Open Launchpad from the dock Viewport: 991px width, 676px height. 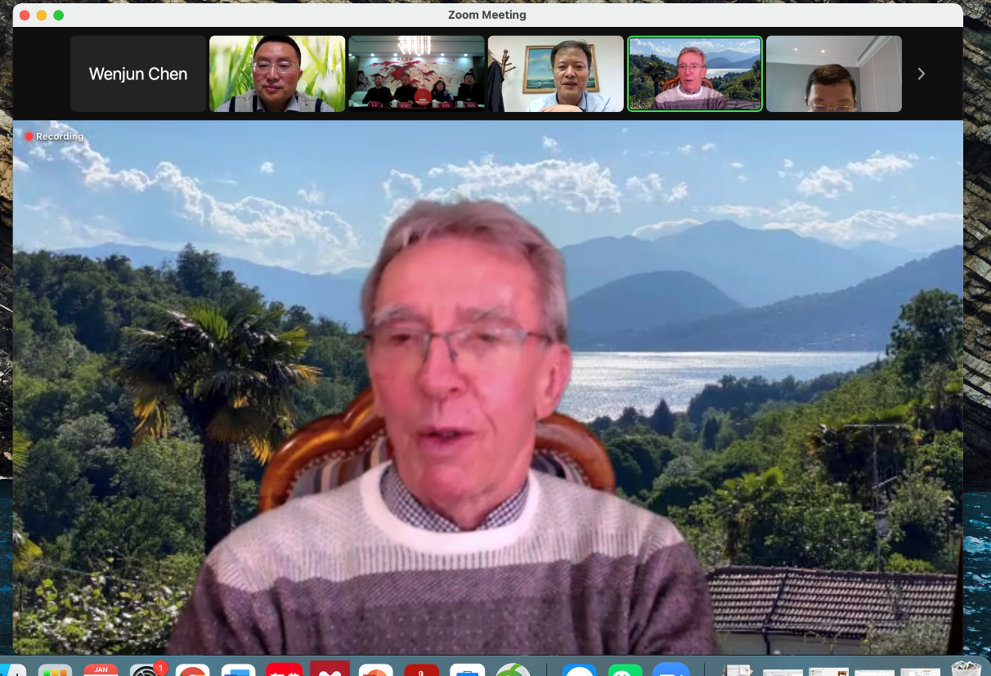(x=56, y=670)
